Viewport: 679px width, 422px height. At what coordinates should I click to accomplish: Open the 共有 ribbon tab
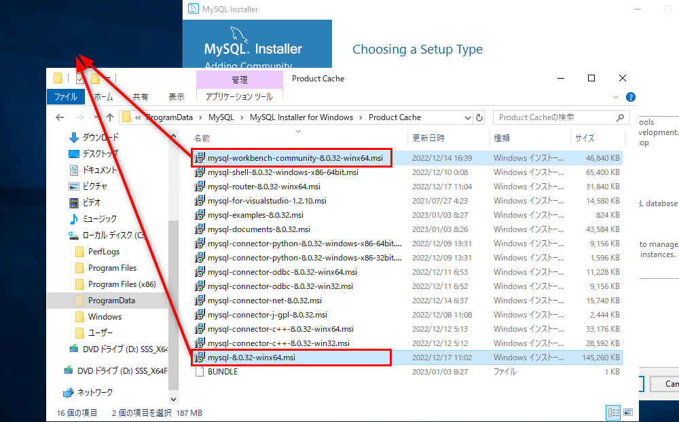[x=141, y=97]
